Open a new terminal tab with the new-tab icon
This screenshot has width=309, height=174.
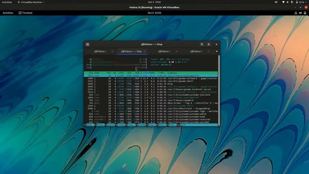click(87, 44)
